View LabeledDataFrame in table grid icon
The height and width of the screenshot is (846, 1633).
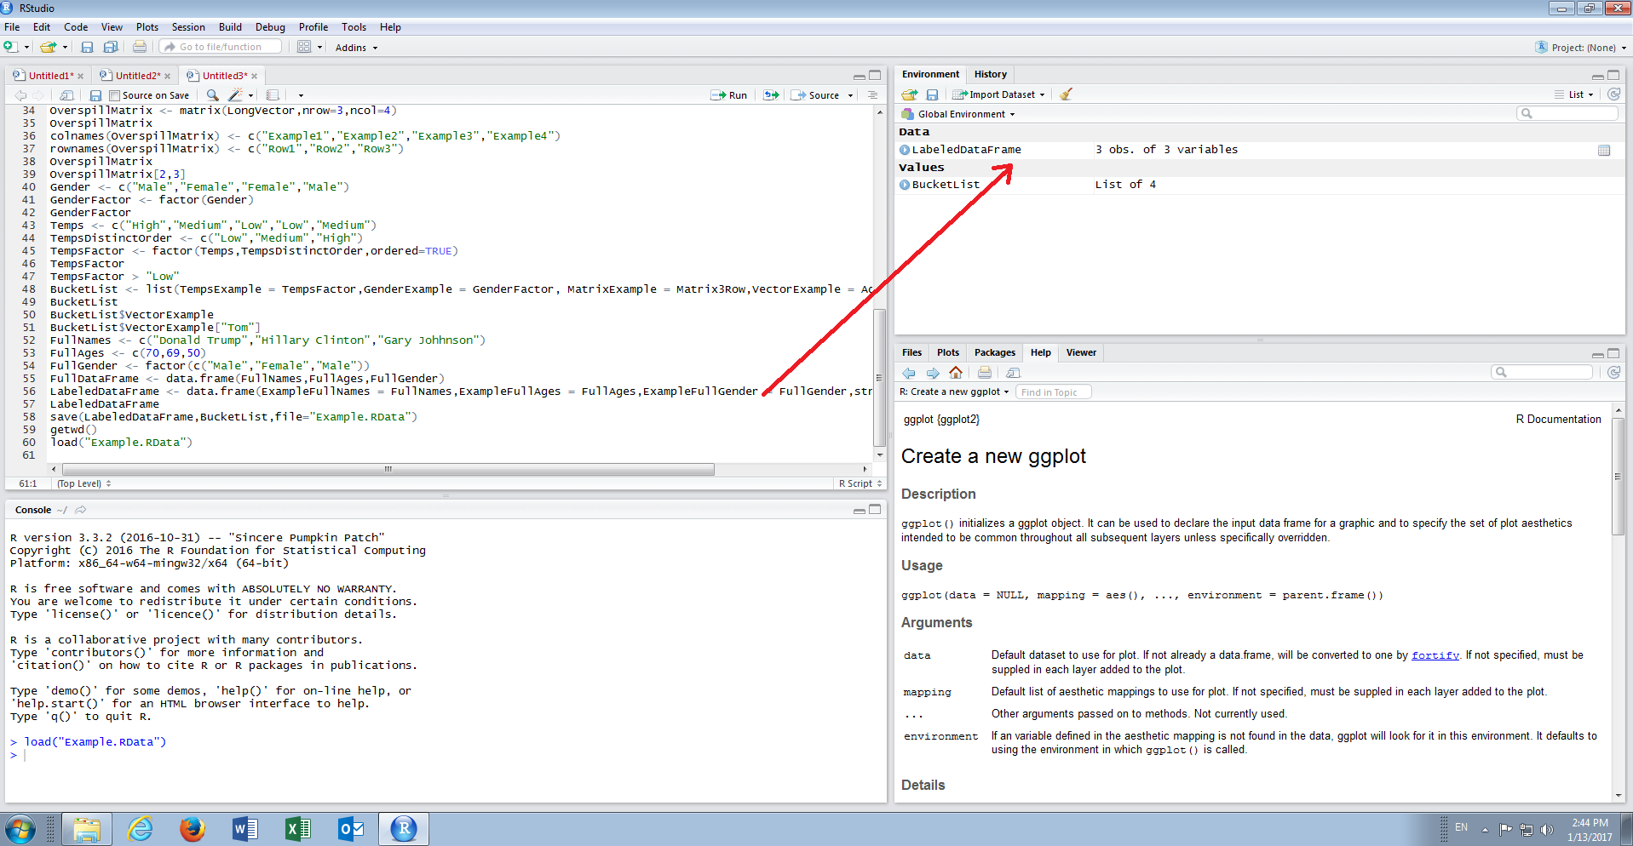[x=1604, y=150]
